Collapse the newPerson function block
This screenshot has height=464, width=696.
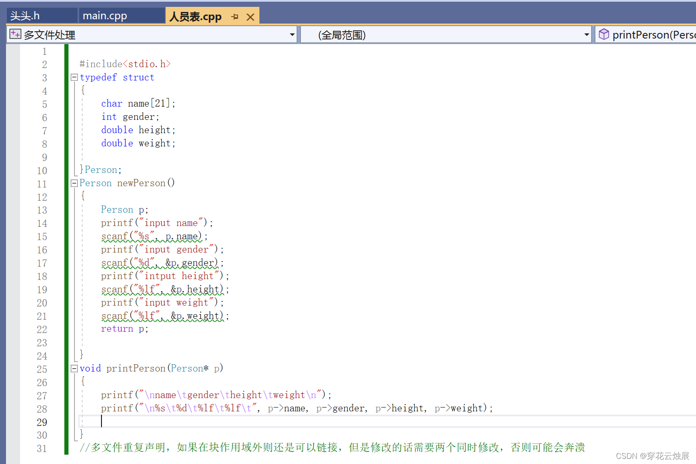point(74,183)
